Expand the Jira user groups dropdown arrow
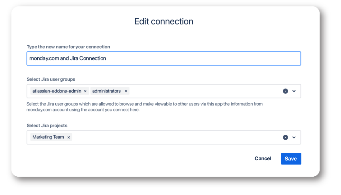Viewport: 341px width, 195px height. tap(294, 91)
